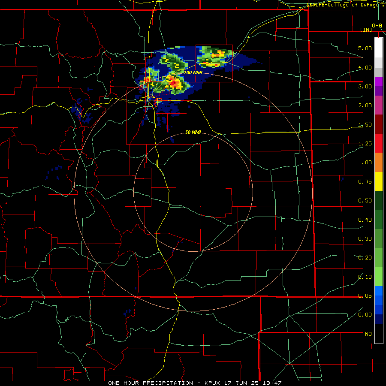Select the 0.05 legend value
This screenshot has height=386, width=386.
pos(365,296)
